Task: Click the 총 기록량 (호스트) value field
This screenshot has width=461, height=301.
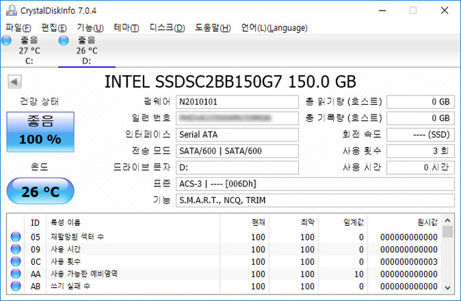Action: pyautogui.click(x=420, y=118)
